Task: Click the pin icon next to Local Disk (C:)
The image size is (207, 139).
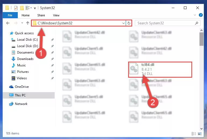Action: (x=52, y=40)
